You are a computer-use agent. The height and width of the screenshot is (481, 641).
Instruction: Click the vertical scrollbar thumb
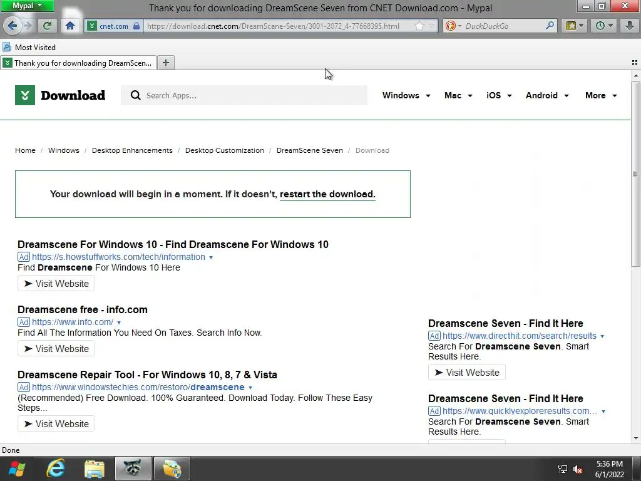(x=635, y=174)
